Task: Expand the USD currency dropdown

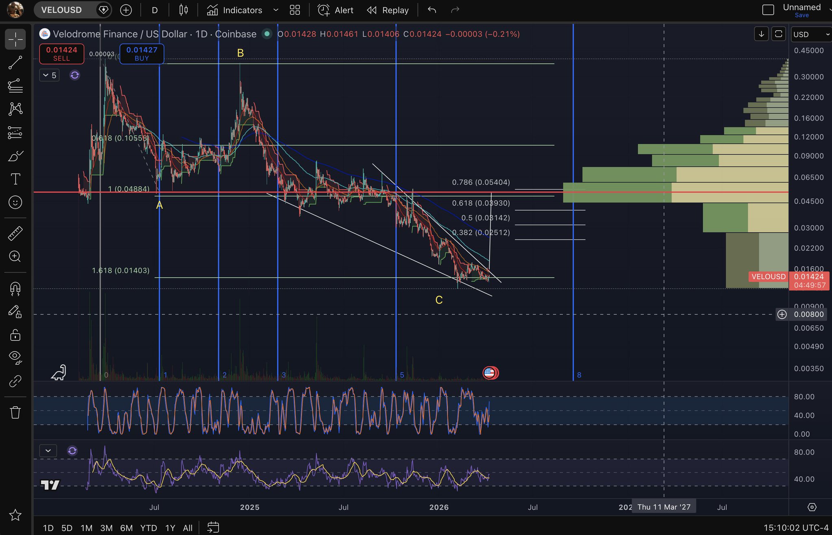Action: click(810, 35)
